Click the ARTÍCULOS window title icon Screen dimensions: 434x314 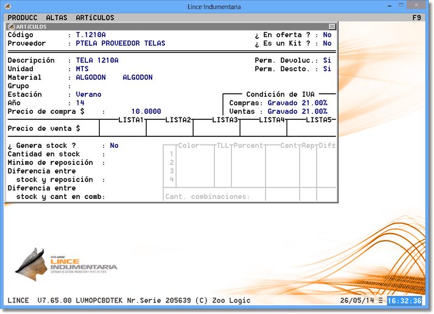click(11, 27)
